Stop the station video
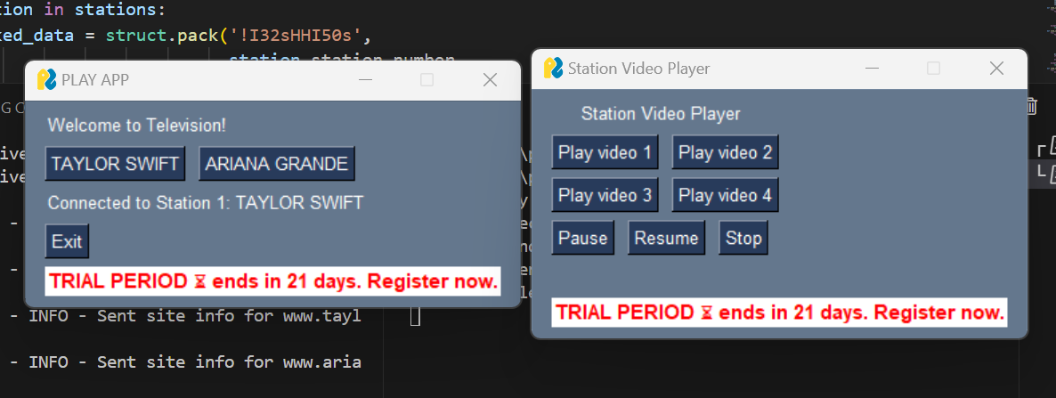1056x398 pixels. coord(743,238)
